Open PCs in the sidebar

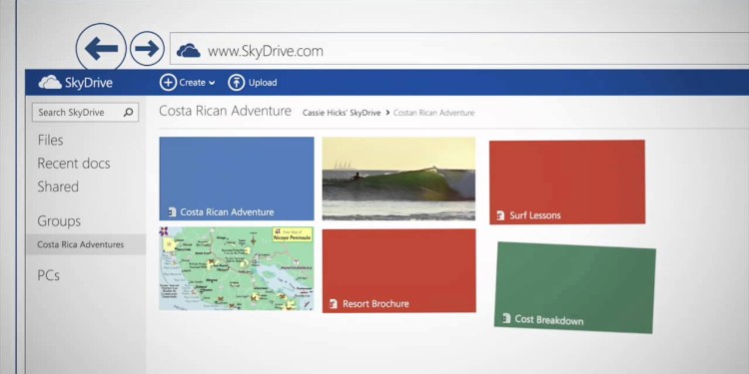pos(48,275)
